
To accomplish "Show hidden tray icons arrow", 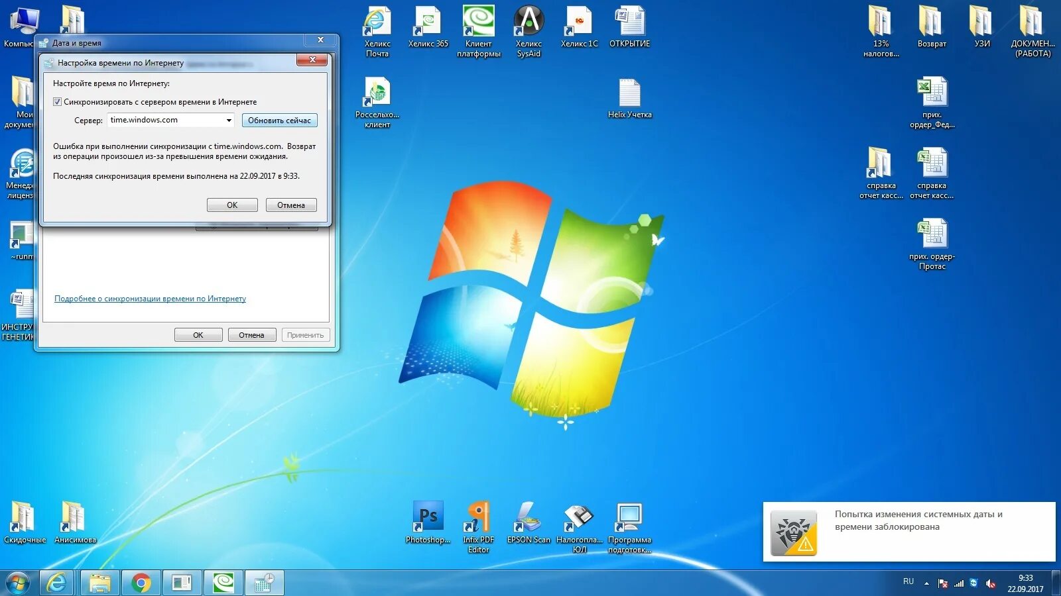I will pos(926,583).
